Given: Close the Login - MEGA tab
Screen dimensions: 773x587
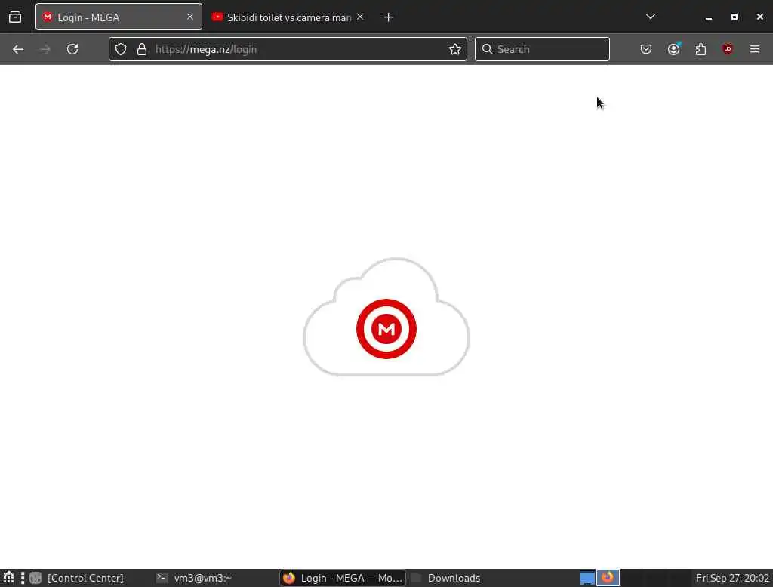Looking at the screenshot, I should (x=189, y=17).
